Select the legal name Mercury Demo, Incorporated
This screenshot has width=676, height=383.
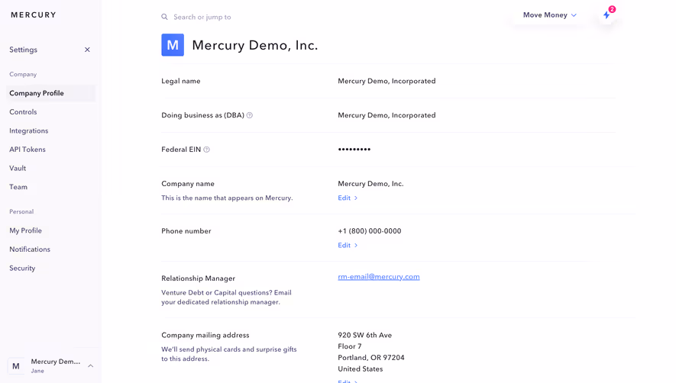(387, 81)
